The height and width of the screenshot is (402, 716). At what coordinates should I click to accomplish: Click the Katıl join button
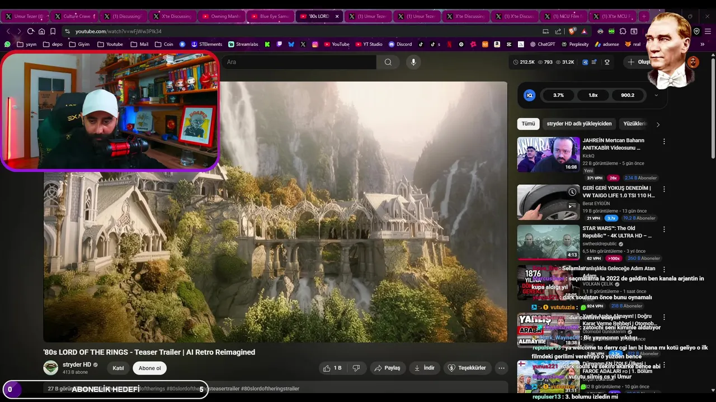pyautogui.click(x=118, y=368)
